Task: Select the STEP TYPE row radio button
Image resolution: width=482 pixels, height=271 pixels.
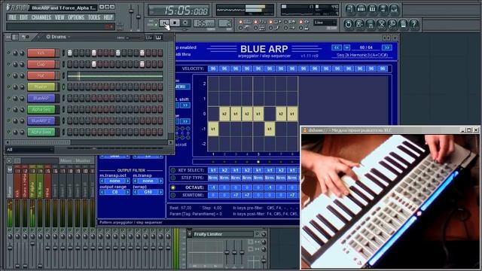Action: click(x=173, y=178)
